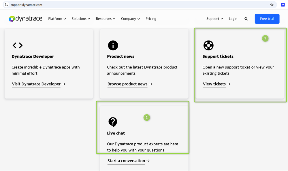
Task: Click the Product news info icon
Action: pos(113,45)
